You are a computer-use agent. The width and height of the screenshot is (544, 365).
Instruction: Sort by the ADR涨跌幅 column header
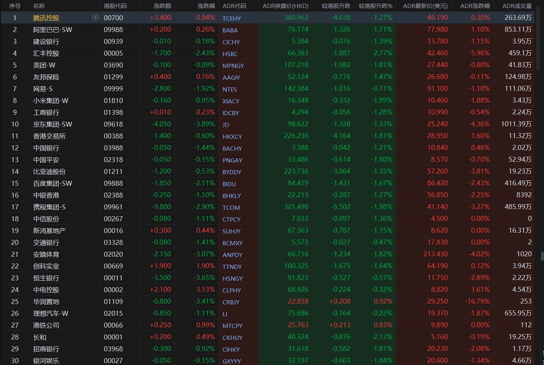point(475,6)
